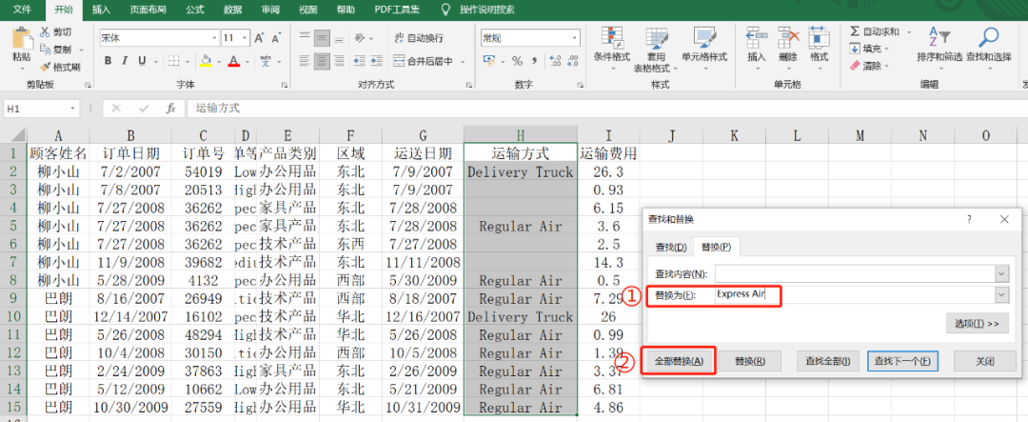
Task: Click the phonetic guide (wén) icon
Action: coord(266,61)
